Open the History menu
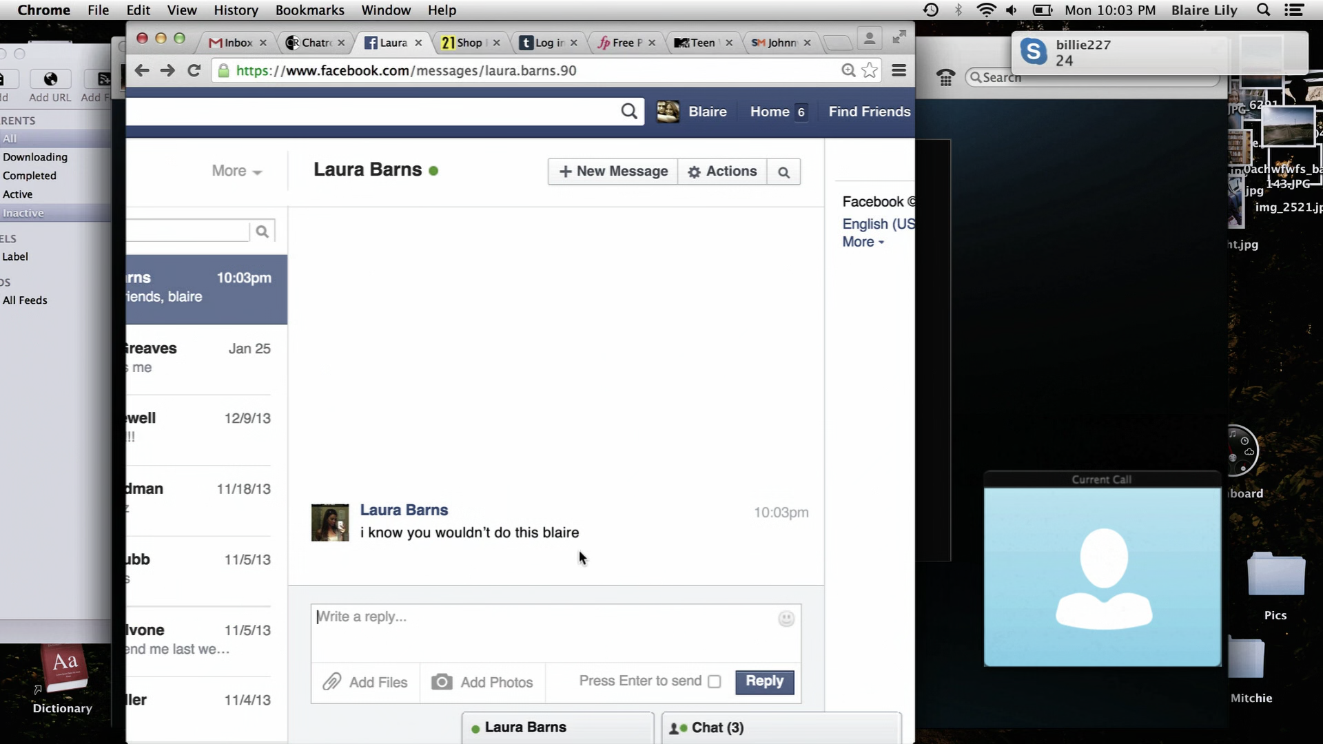This screenshot has height=744, width=1323. coord(236,10)
